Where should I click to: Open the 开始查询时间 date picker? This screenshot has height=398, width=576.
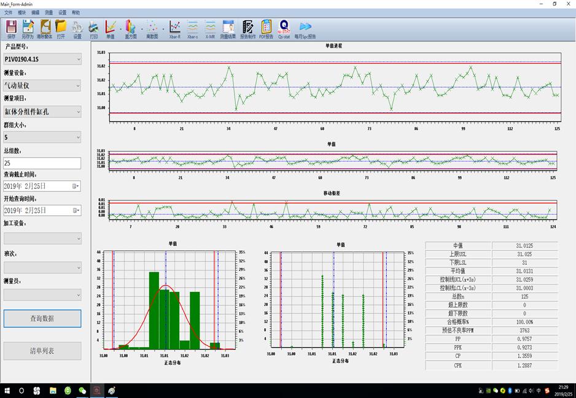point(76,210)
